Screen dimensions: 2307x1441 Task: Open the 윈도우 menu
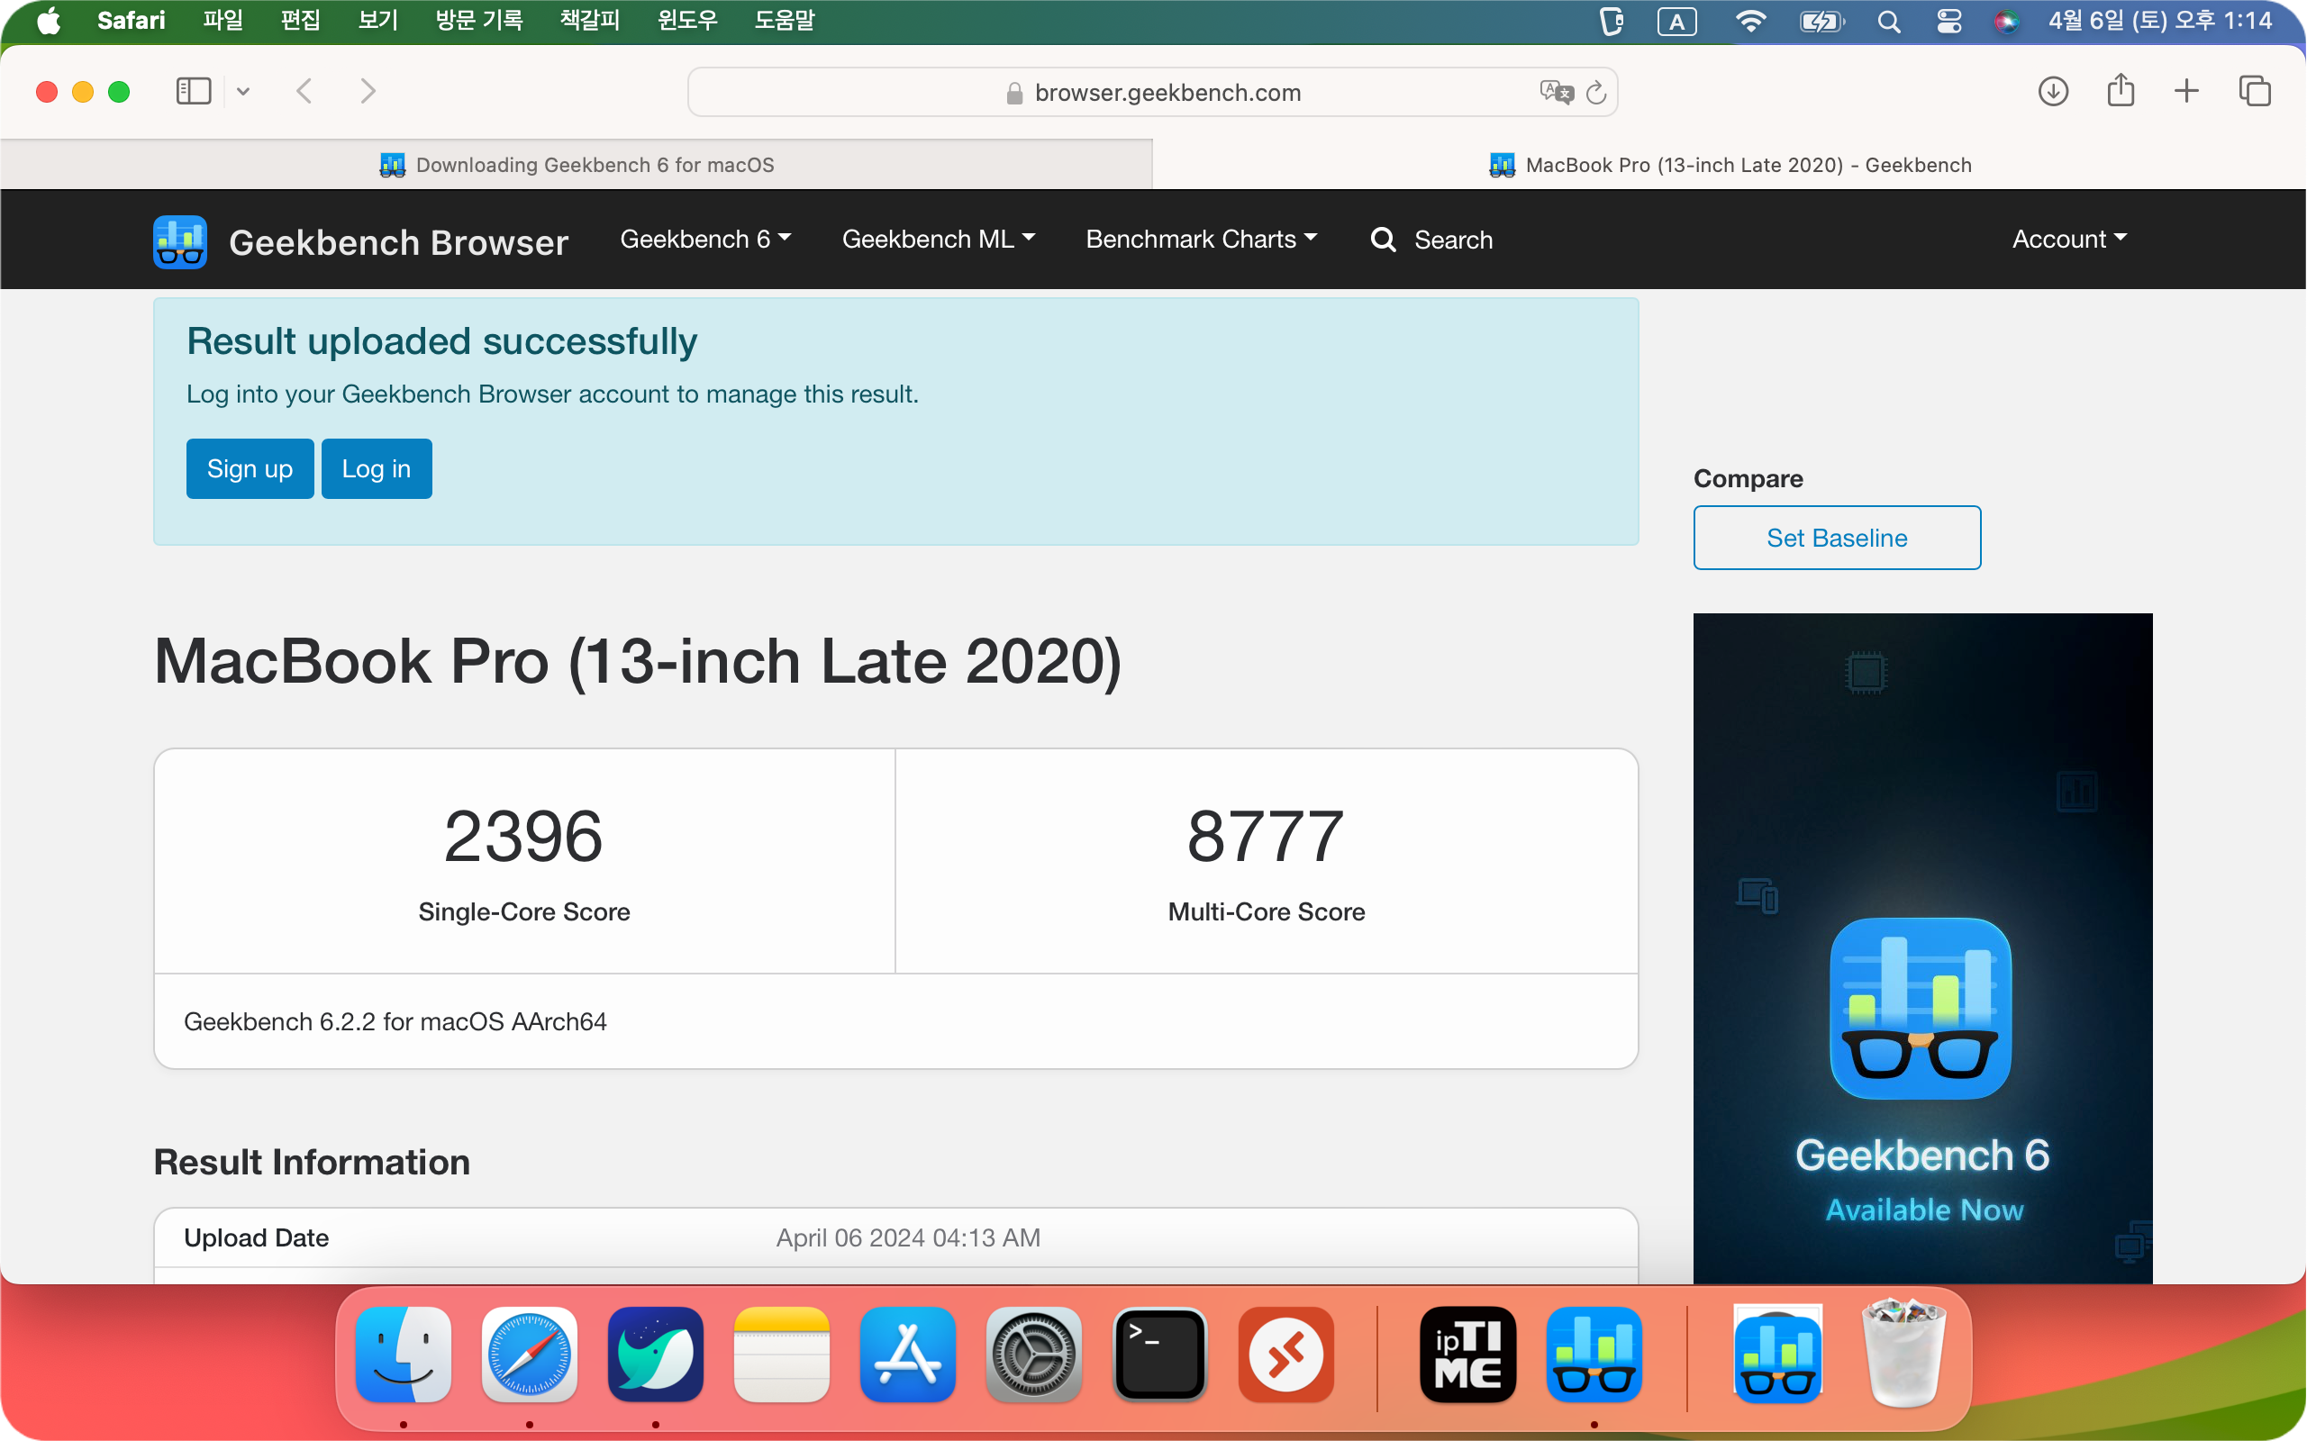[687, 21]
